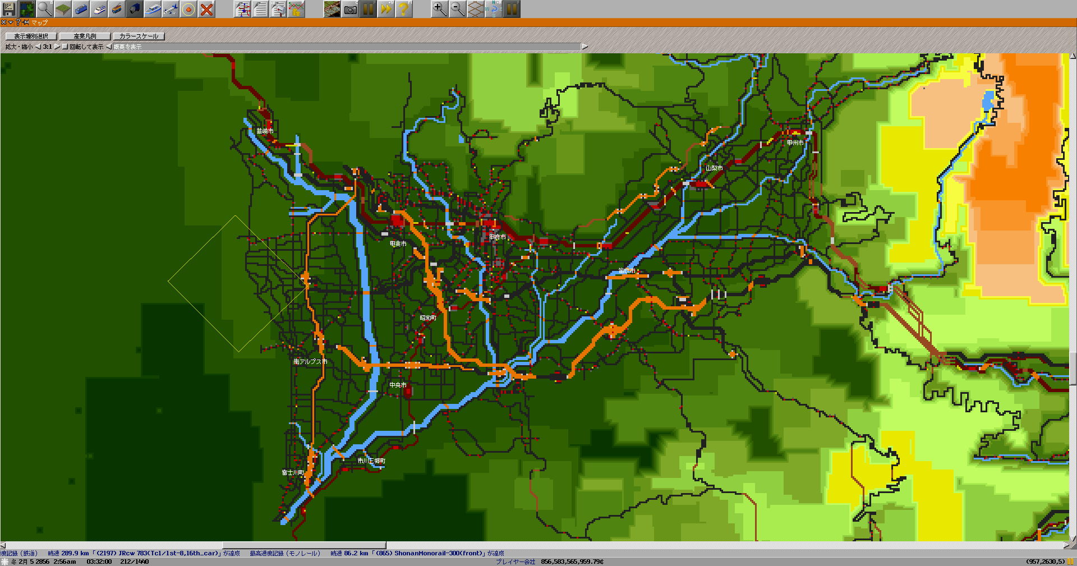
Task: Click the right arrow next to 3:1 zoom
Action: coord(57,47)
